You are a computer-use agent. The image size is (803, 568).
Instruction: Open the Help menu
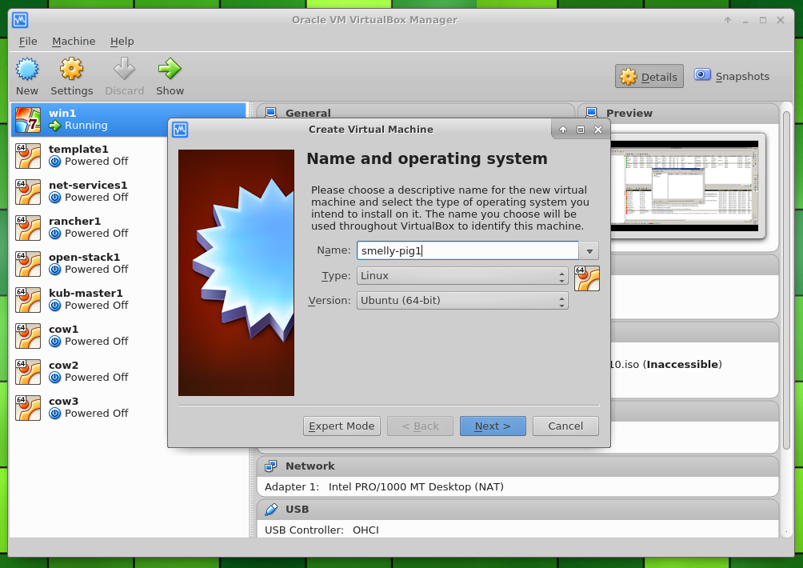pyautogui.click(x=122, y=42)
